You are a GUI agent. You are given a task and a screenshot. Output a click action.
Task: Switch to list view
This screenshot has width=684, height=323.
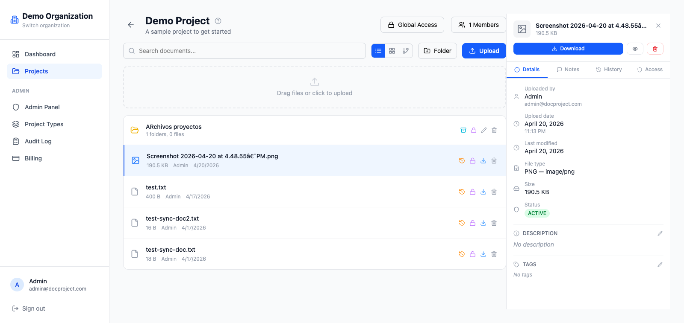(x=378, y=51)
